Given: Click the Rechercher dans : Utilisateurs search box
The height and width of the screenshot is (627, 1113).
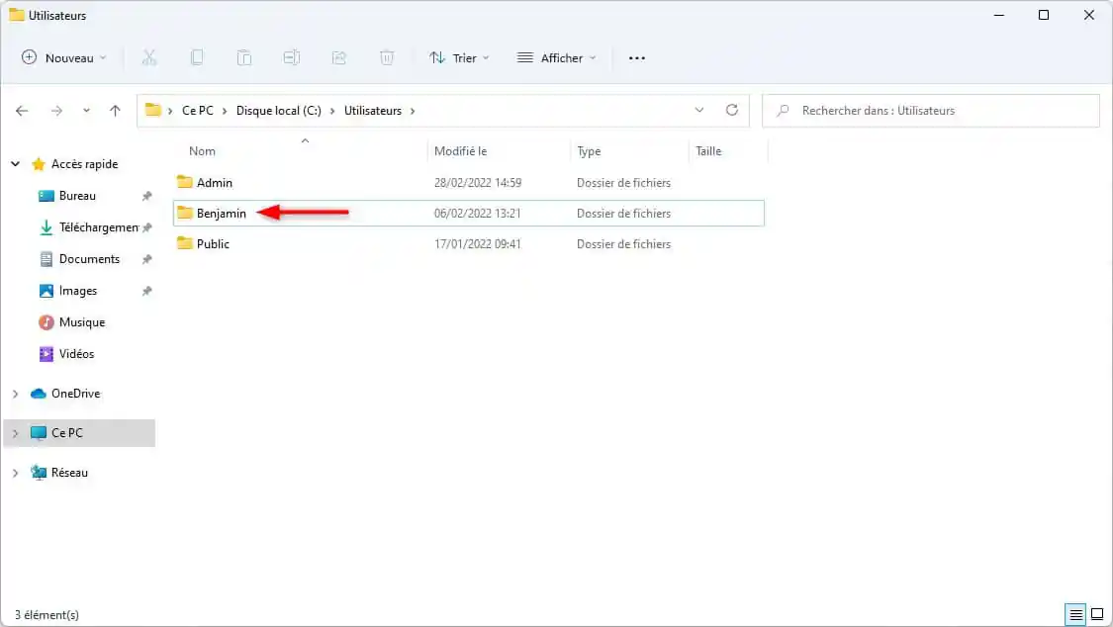Looking at the screenshot, I should click(931, 111).
